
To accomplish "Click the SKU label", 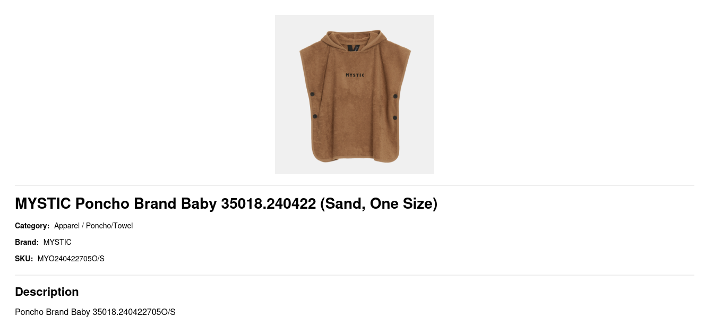I will click(x=24, y=259).
